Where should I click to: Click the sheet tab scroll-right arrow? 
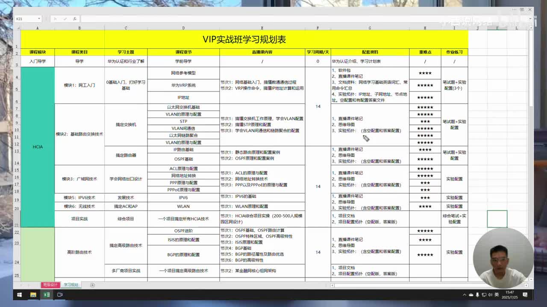click(x=29, y=285)
